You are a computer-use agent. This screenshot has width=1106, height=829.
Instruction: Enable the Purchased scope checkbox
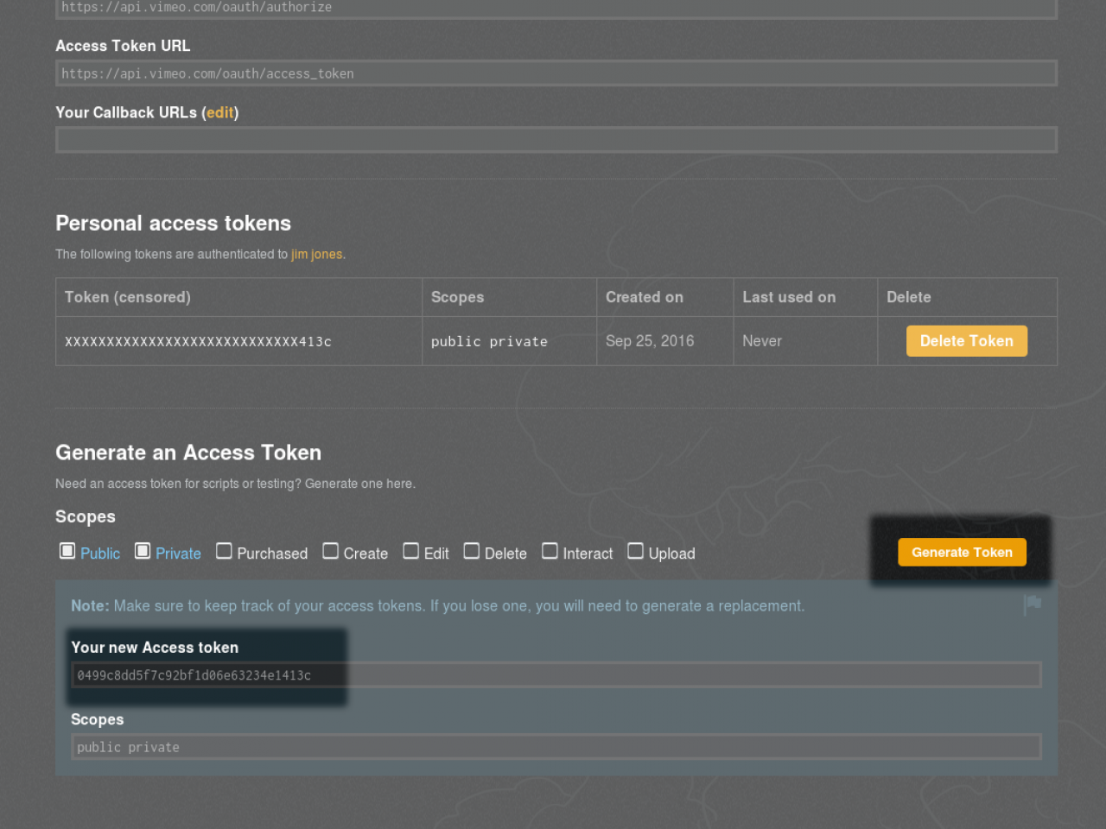click(224, 551)
